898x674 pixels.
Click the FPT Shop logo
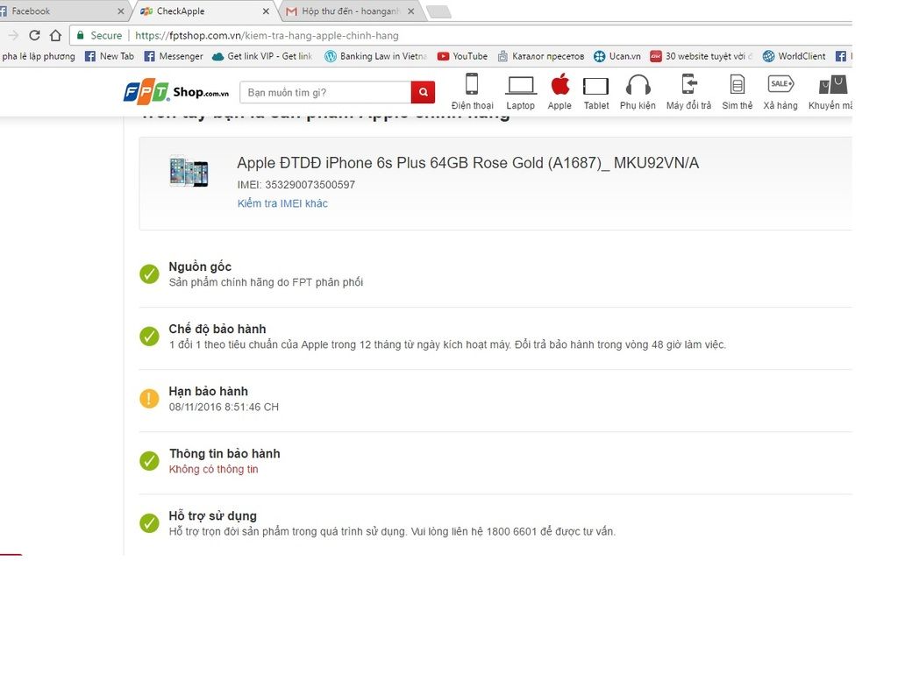176,91
